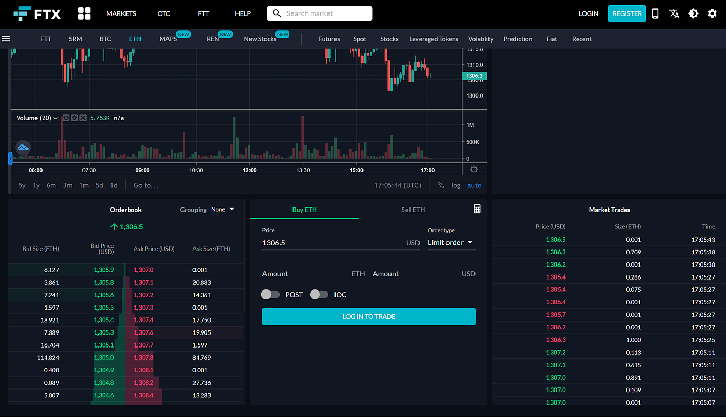726x417 pixels.
Task: Click LOG IN TO TRADE button
Action: 369,316
